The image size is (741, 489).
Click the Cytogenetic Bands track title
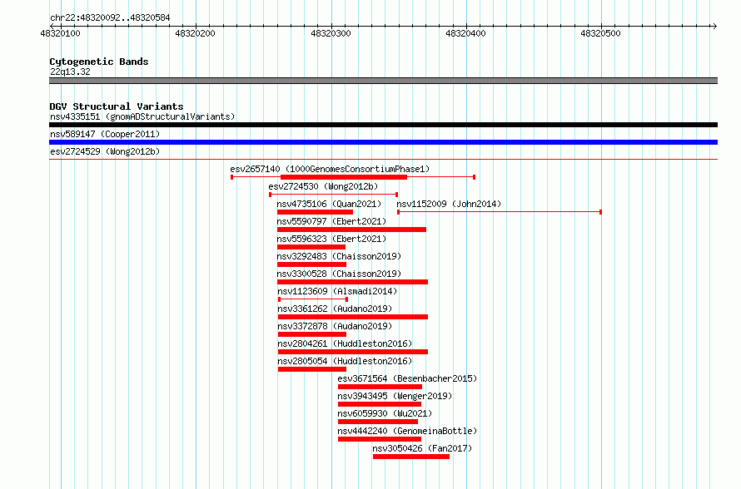tap(99, 62)
